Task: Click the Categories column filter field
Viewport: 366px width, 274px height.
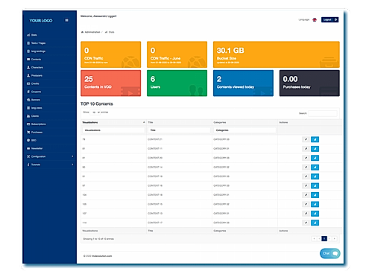Action: coord(244,130)
